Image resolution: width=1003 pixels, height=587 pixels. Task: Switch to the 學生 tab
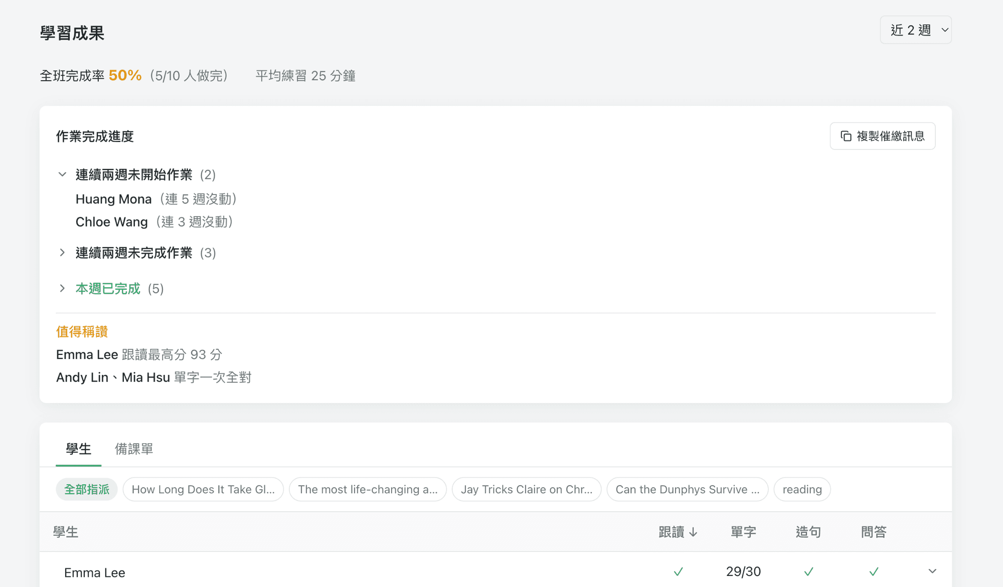pyautogui.click(x=78, y=449)
